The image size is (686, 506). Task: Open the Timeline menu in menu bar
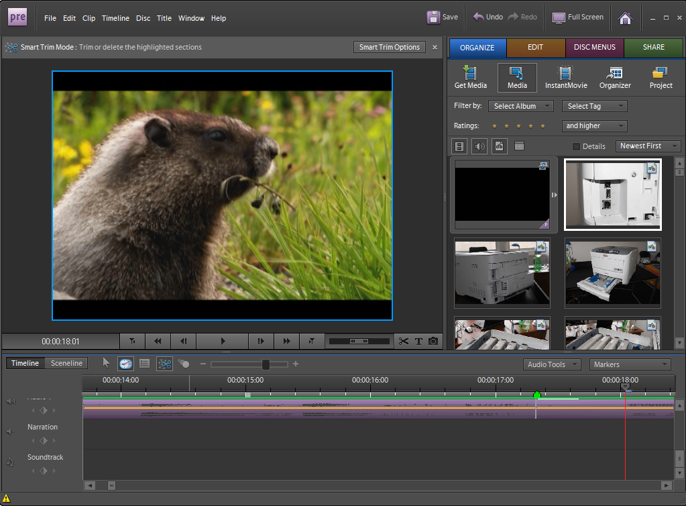pyautogui.click(x=115, y=18)
